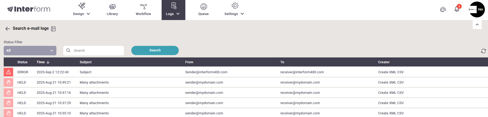This screenshot has height=117, width=488.
Task: Click the ERROR warning triangle icon
Action: (8, 72)
